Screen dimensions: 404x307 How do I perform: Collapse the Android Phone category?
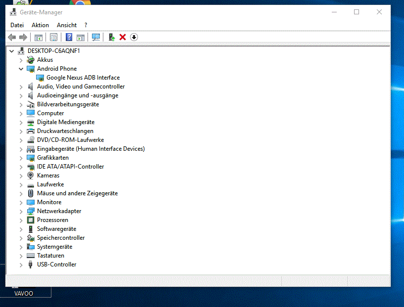[21, 69]
